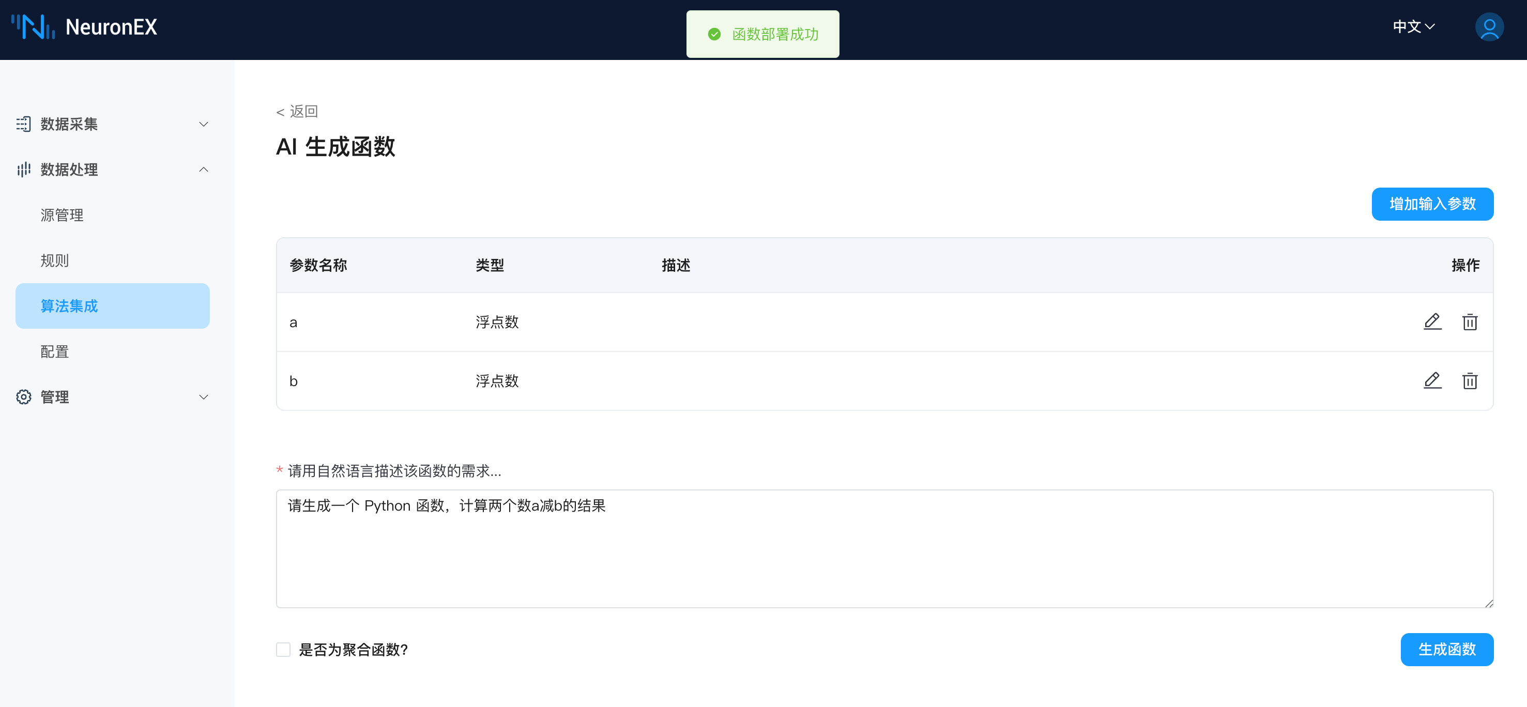This screenshot has height=707, width=1527.
Task: Click the 管理 gear icon
Action: click(x=24, y=397)
